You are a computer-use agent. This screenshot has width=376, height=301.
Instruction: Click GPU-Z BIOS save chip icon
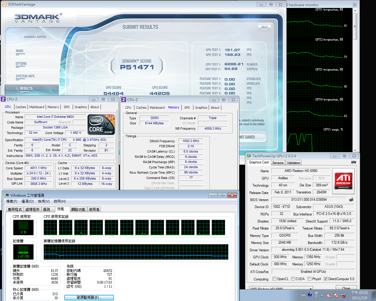(x=351, y=200)
